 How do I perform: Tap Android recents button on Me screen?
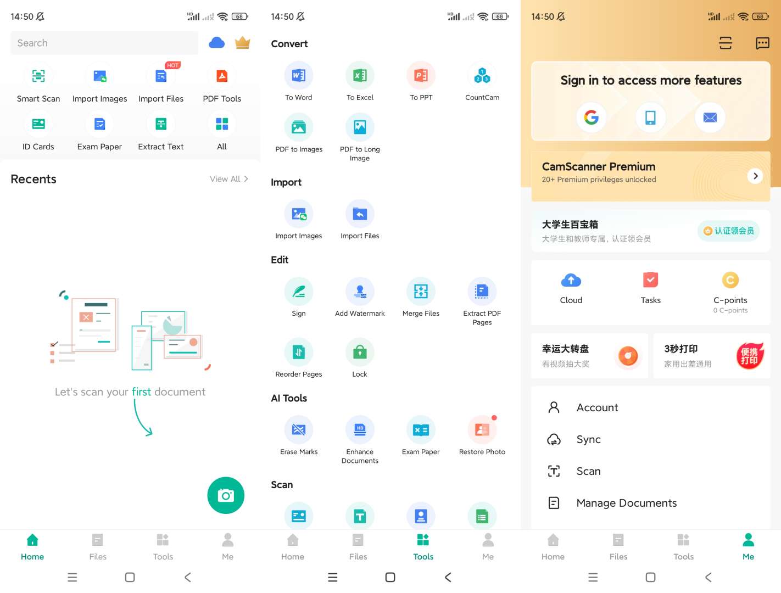pos(593,577)
